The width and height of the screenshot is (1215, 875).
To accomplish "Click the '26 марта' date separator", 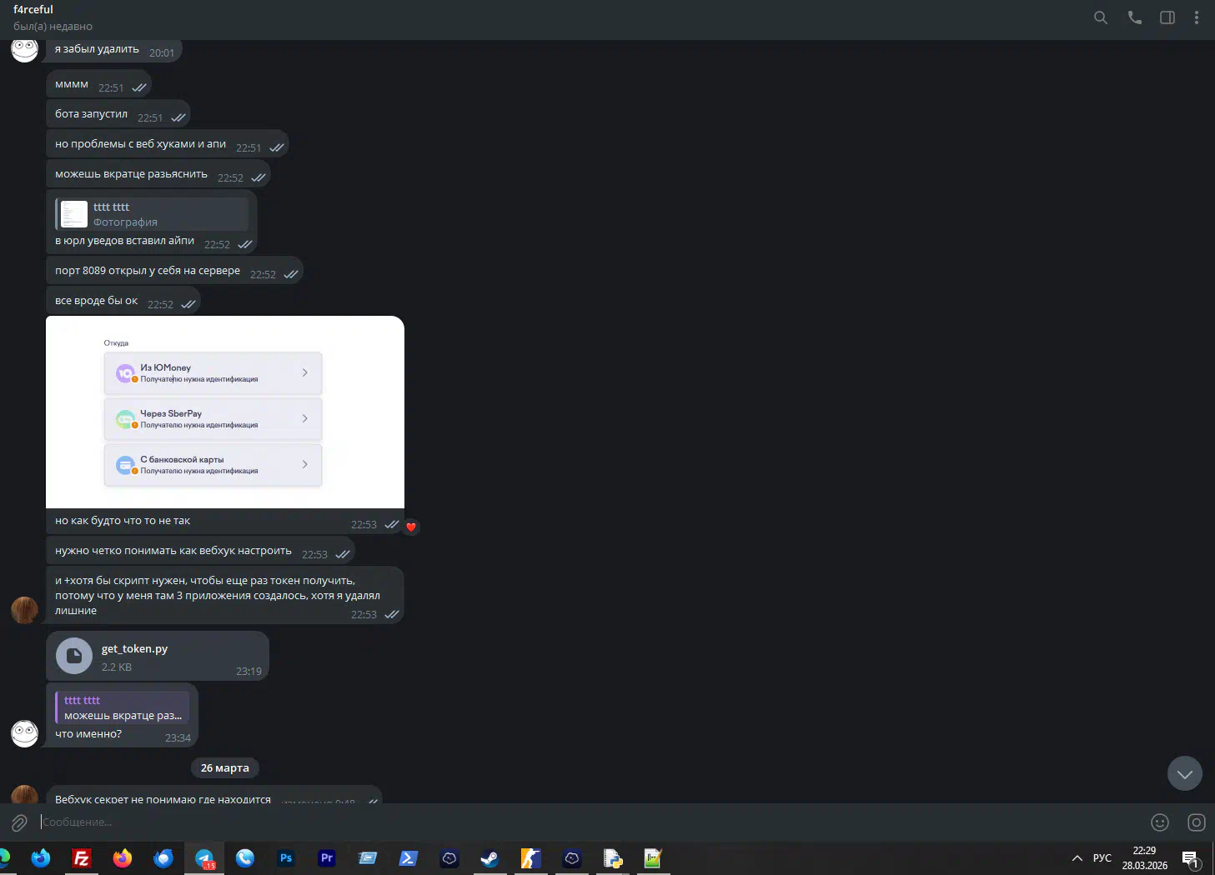I will coord(225,768).
